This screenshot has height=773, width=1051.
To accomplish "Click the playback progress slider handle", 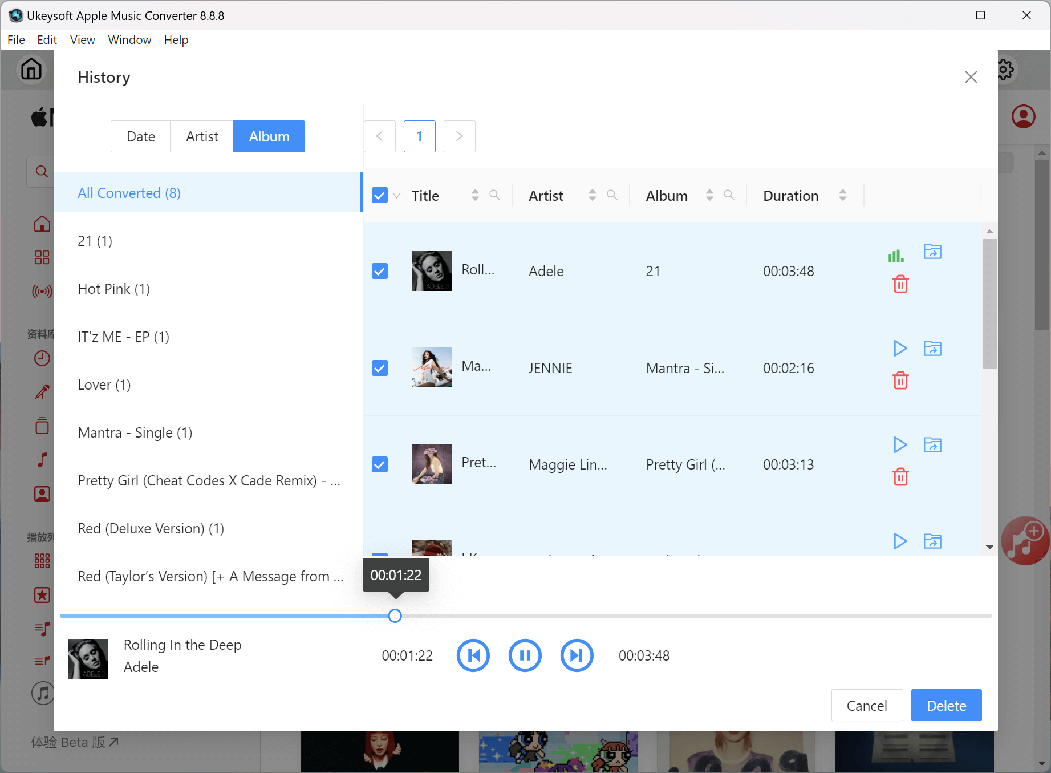I will [395, 616].
